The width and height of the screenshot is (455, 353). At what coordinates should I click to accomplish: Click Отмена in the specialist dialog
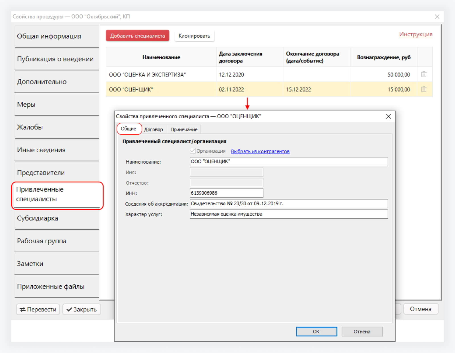coord(362,331)
